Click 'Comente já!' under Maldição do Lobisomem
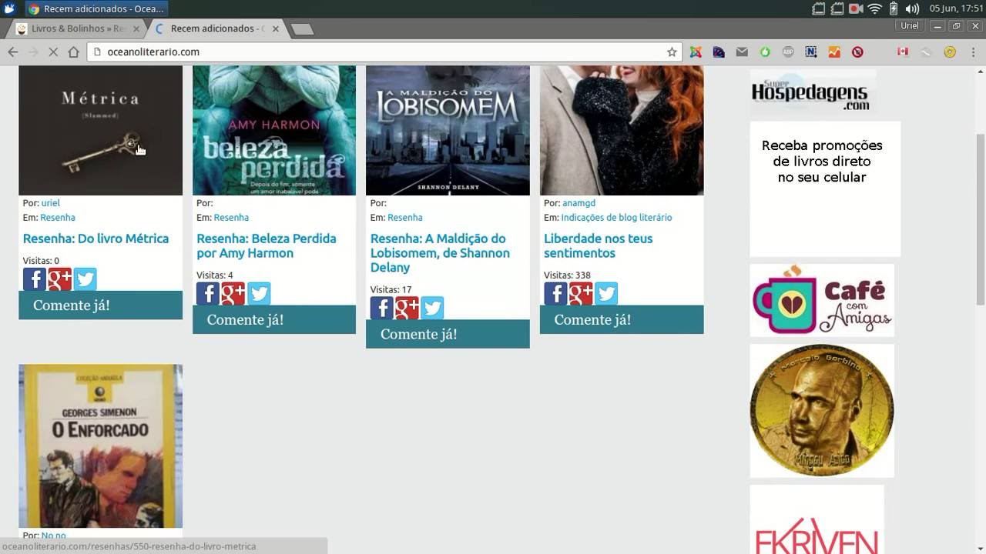Viewport: 986px width, 554px height. [448, 334]
